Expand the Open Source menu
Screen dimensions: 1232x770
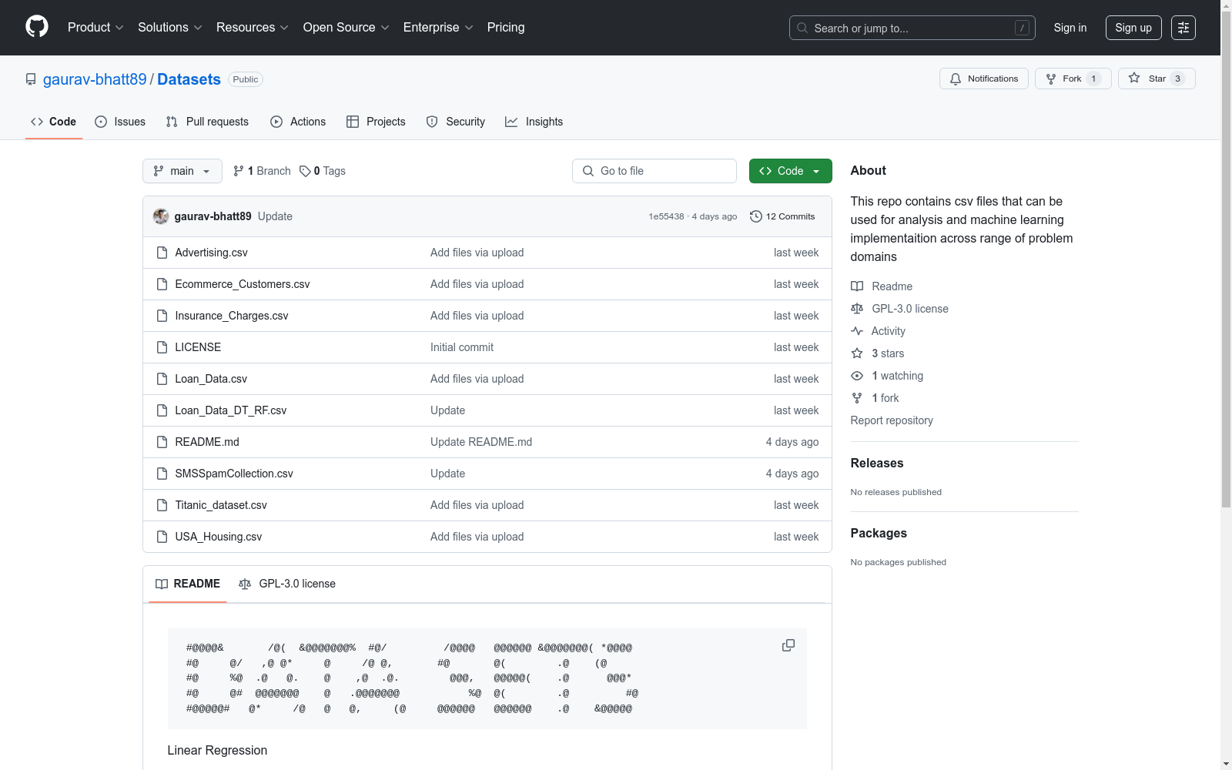346,28
